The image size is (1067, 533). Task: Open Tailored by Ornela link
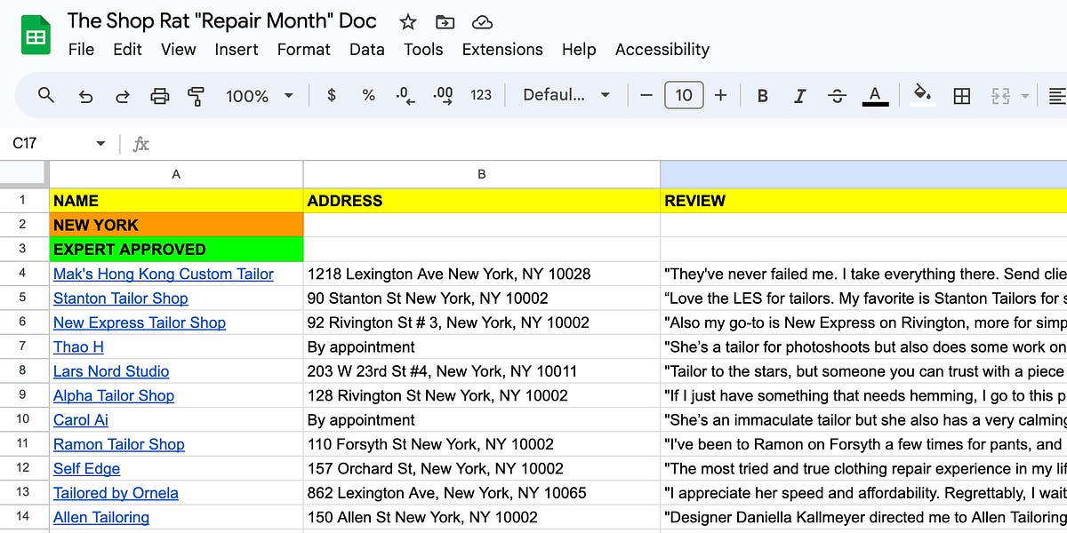pyautogui.click(x=116, y=493)
